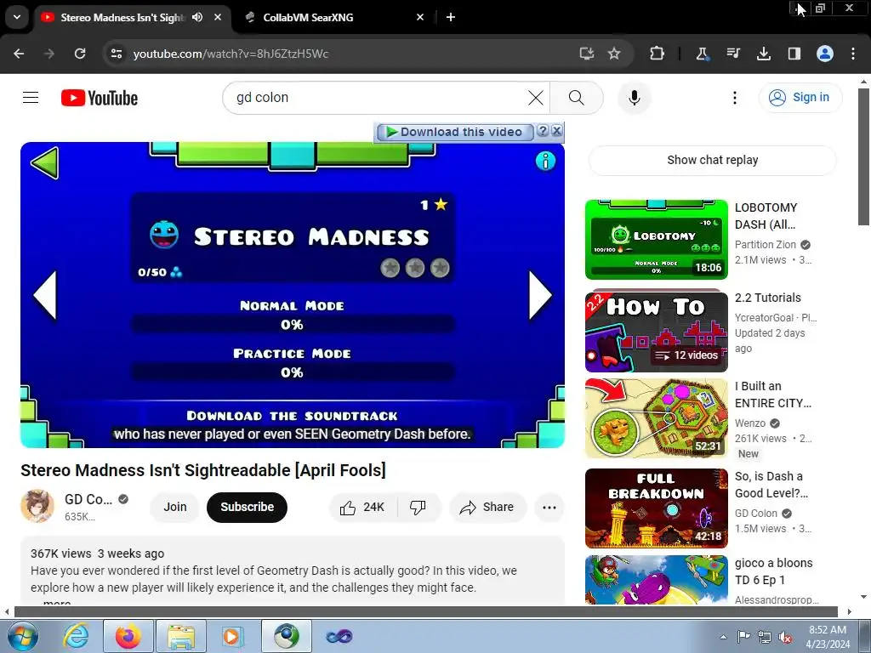Toggle the browser side panel
Image resolution: width=871 pixels, height=653 pixels.
(x=794, y=54)
